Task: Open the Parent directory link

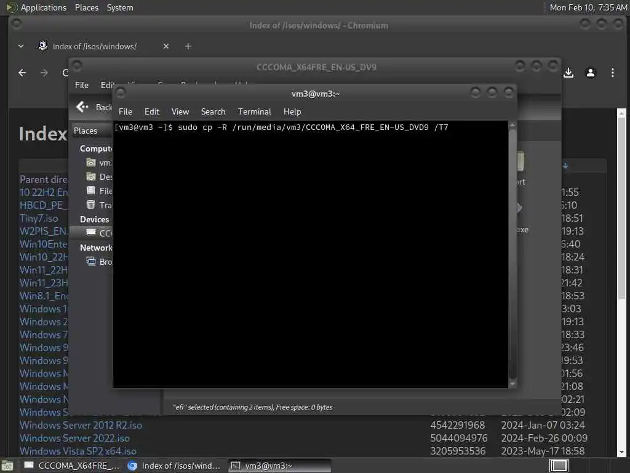Action: [44, 179]
